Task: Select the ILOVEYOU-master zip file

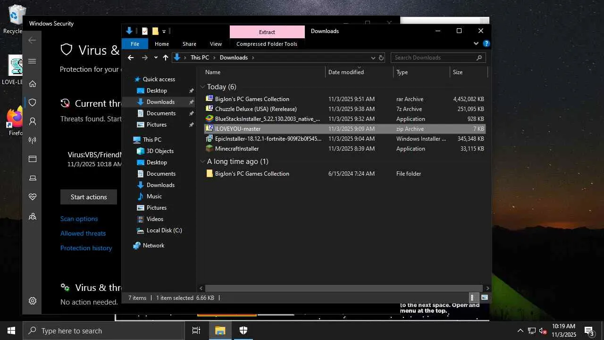Action: click(344, 129)
